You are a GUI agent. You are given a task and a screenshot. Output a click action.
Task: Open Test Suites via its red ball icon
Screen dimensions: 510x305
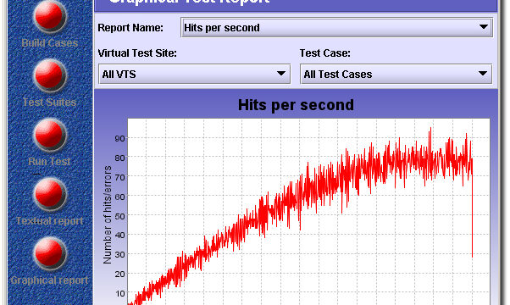coord(49,75)
